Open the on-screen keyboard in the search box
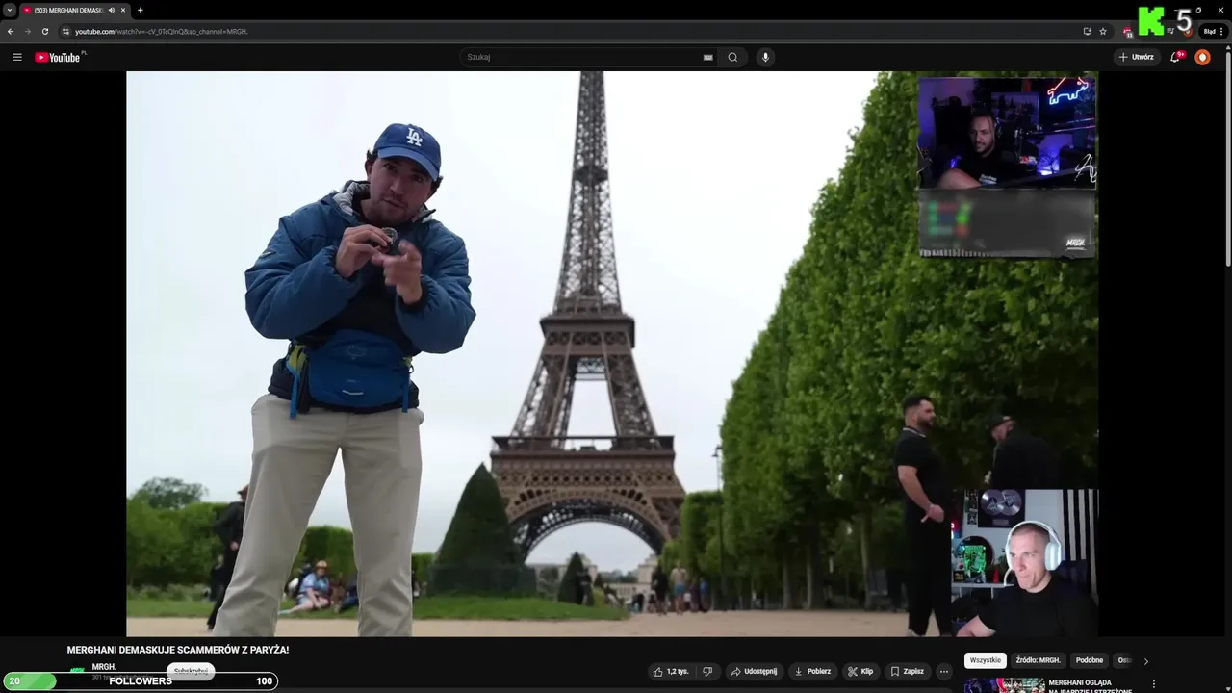The height and width of the screenshot is (693, 1232). coord(707,57)
